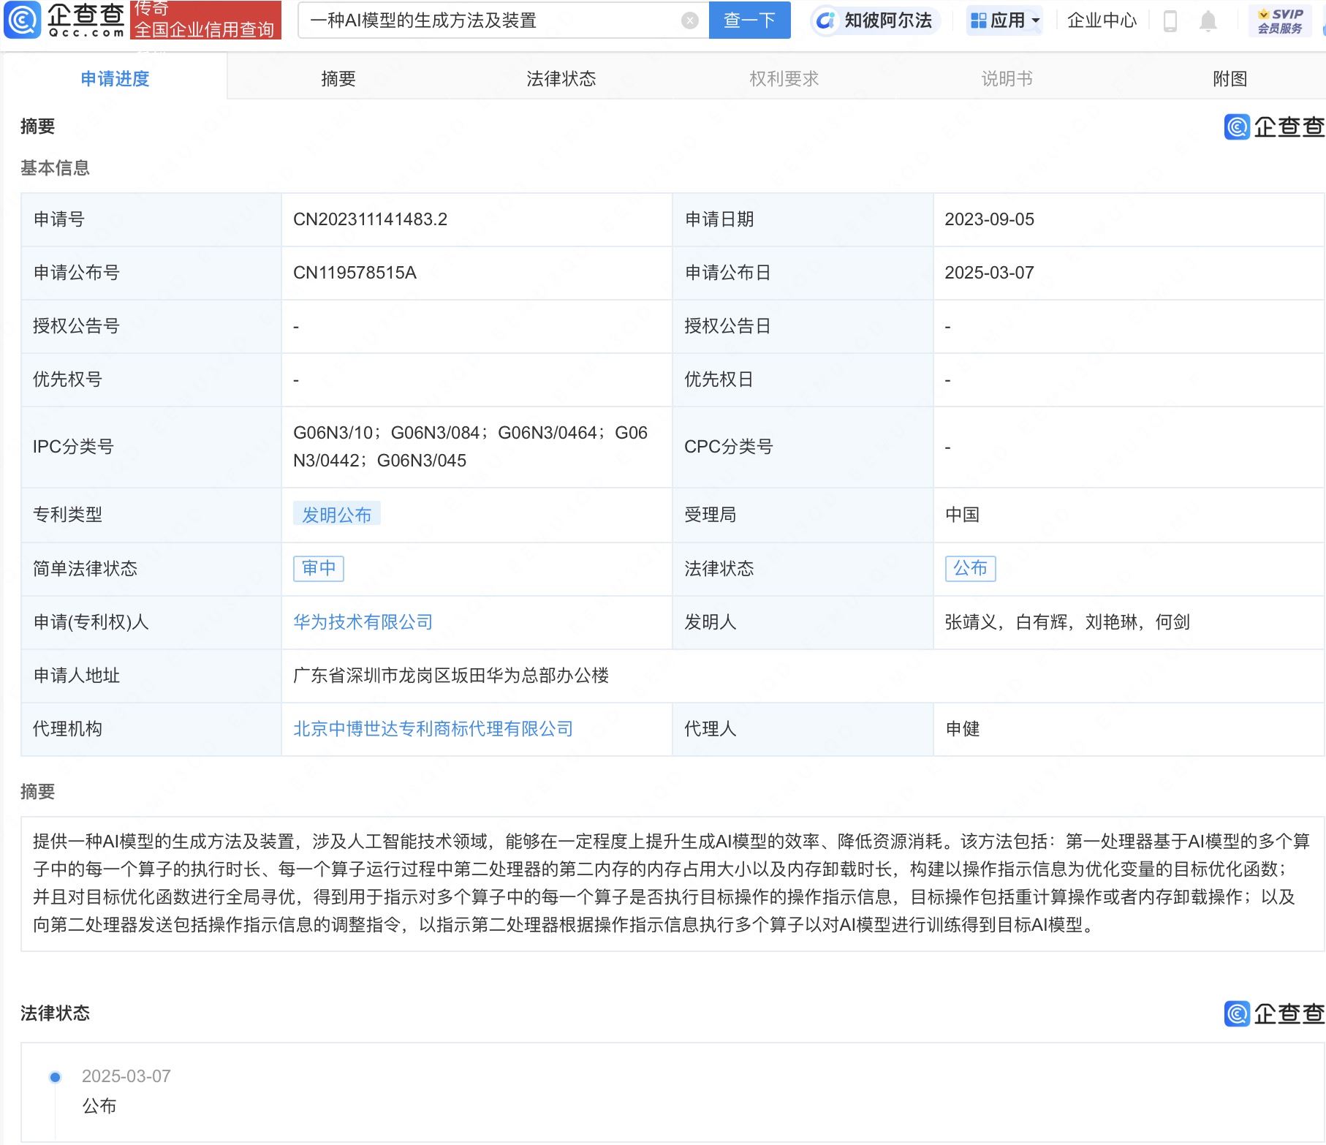Open the 说明书 tab
This screenshot has width=1326, height=1145.
coord(1005,78)
